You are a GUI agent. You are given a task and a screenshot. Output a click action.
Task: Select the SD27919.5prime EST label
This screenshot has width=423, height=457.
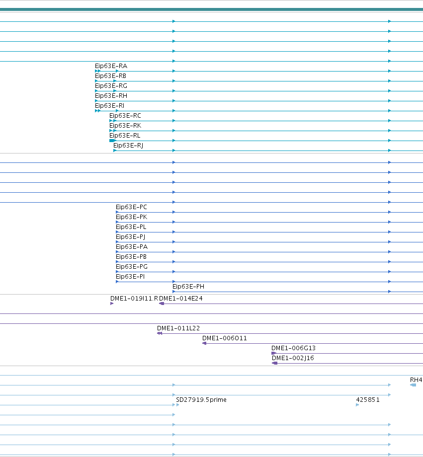point(201,399)
